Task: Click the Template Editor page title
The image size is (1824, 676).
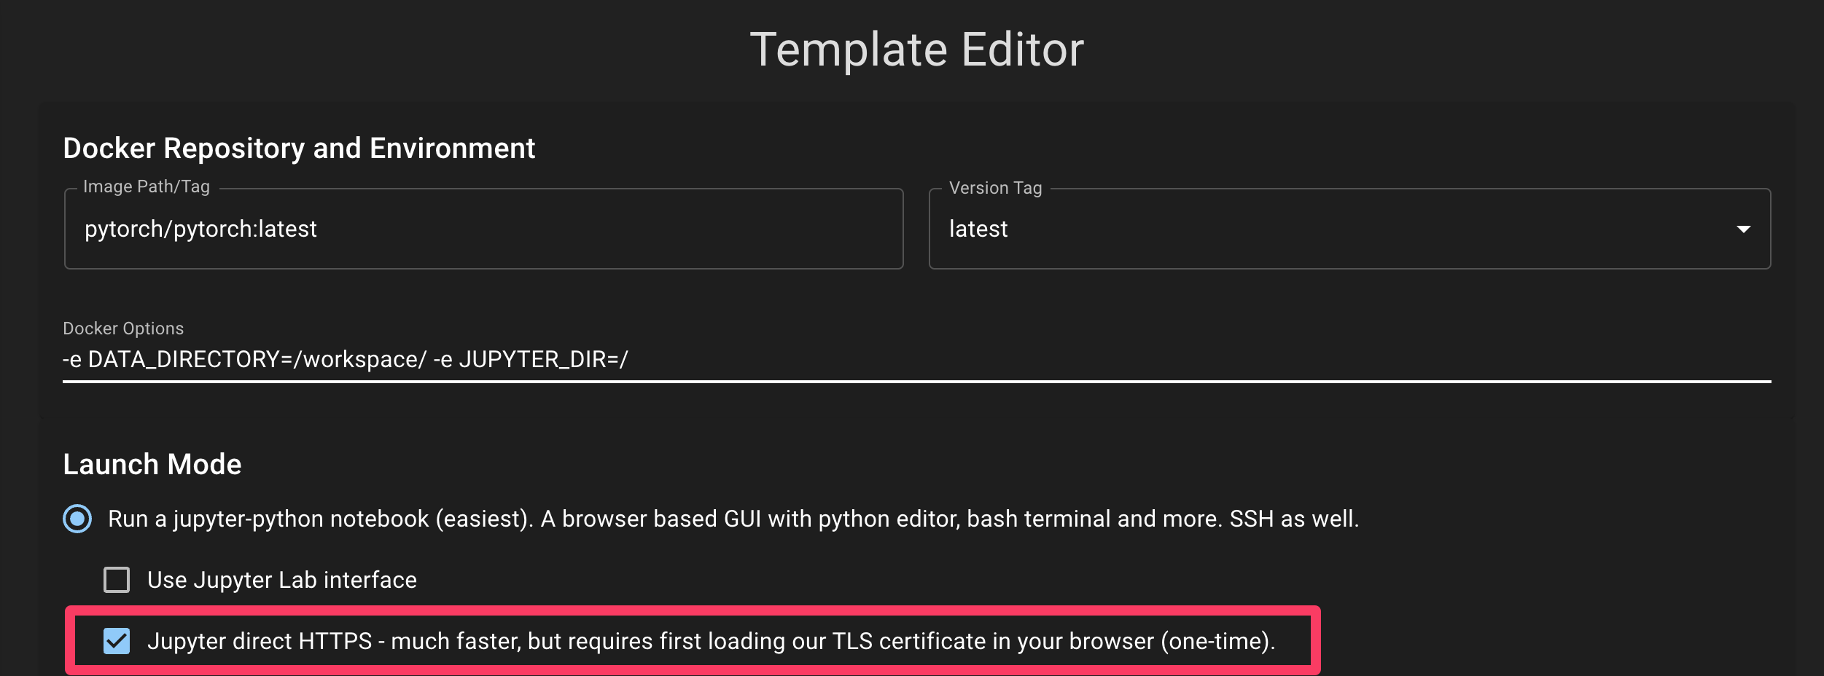Action: click(916, 50)
